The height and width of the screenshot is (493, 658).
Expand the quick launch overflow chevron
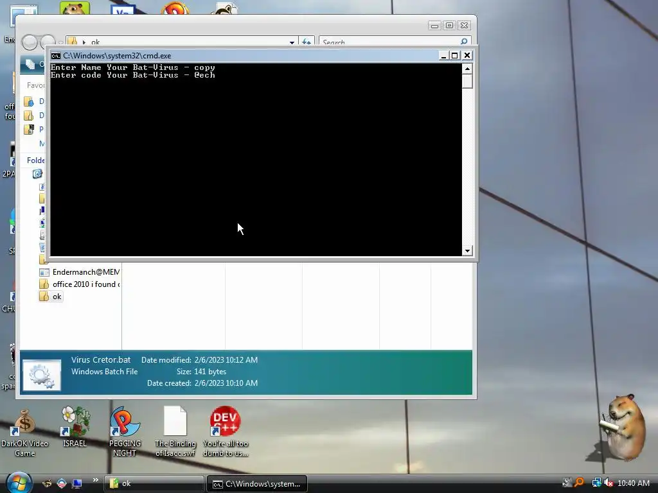pos(95,480)
